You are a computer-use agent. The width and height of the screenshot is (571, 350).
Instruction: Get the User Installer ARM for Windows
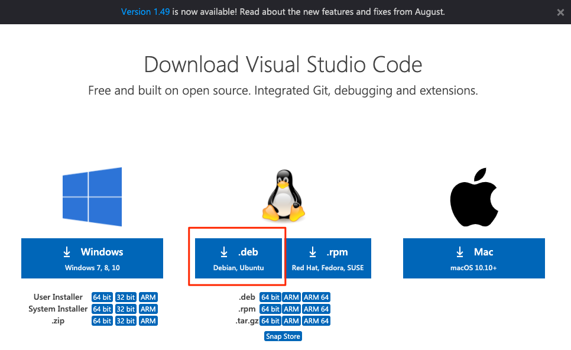point(148,297)
